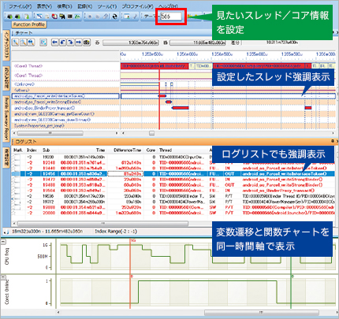Click the curved right-turn arrow in chart toolbar
Screen dimensions: 339x319
tap(70, 42)
